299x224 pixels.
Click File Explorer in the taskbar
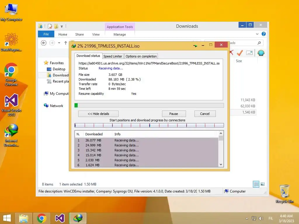click(x=23, y=218)
